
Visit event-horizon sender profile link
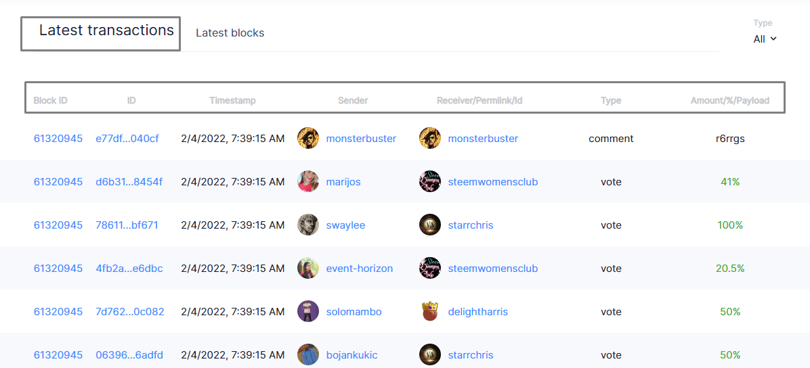[x=360, y=269]
